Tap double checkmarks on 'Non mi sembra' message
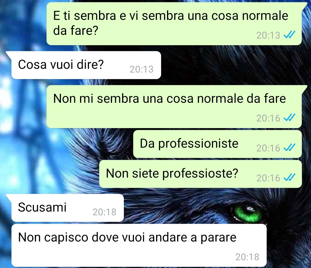This screenshot has height=268, width=311. coord(290,118)
